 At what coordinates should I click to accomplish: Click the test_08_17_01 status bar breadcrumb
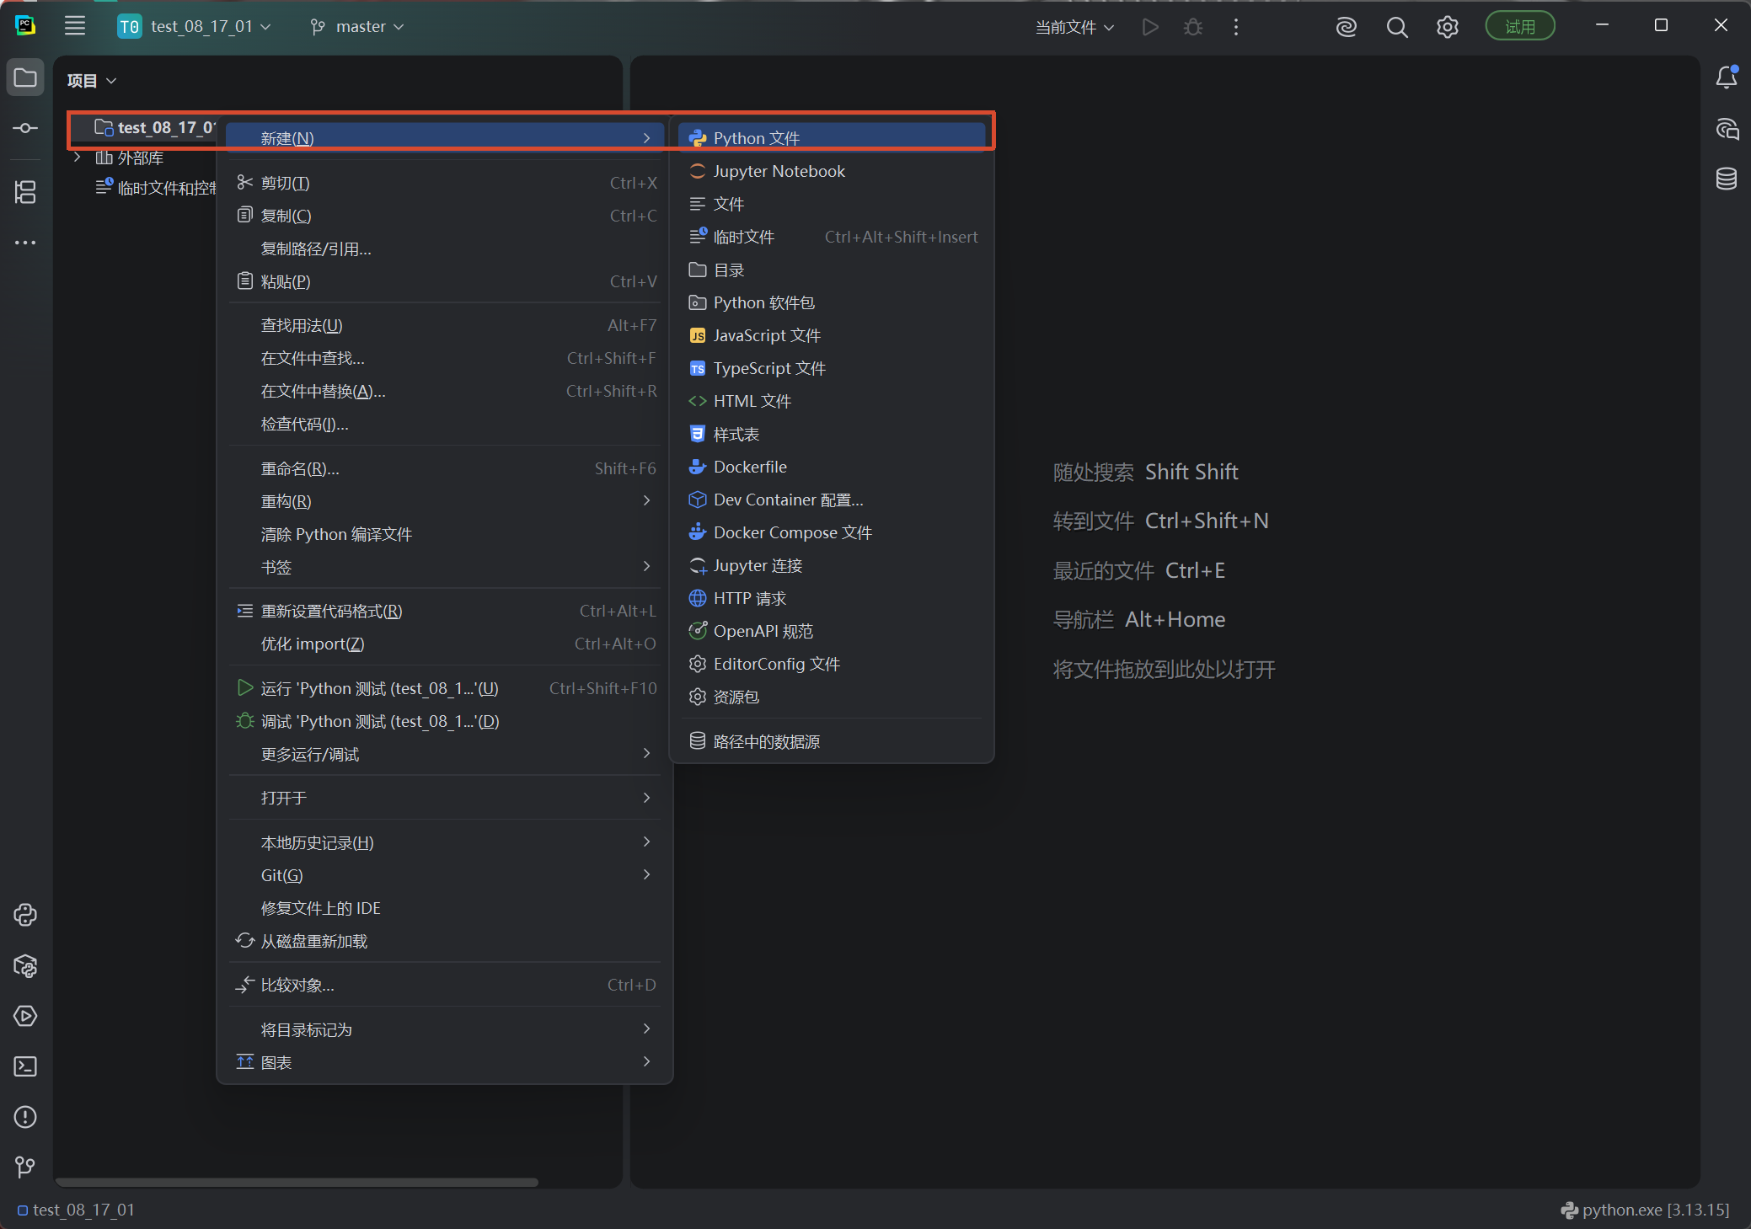76,1210
